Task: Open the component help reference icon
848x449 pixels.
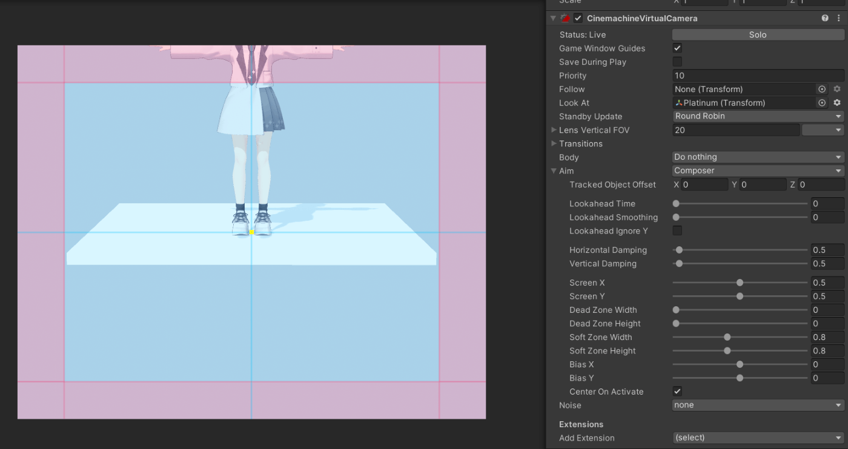Action: point(825,18)
